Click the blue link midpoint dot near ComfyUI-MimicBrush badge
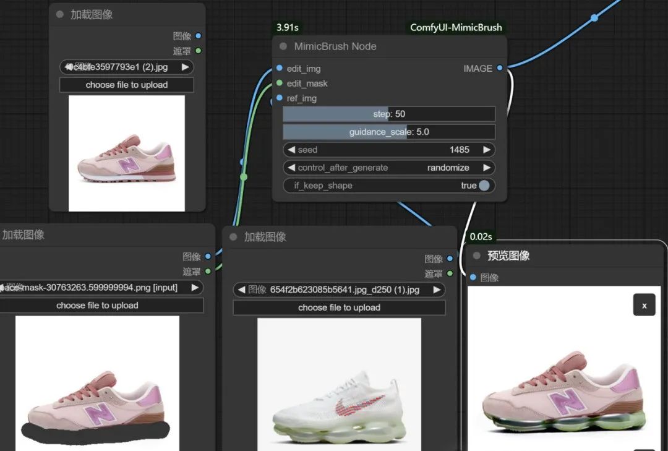The image size is (668, 451). pos(594,18)
